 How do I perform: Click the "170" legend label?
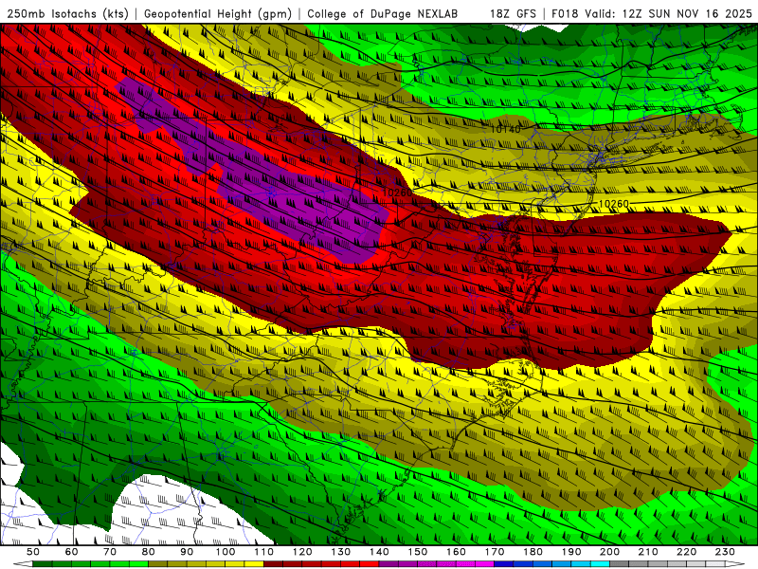(x=495, y=552)
